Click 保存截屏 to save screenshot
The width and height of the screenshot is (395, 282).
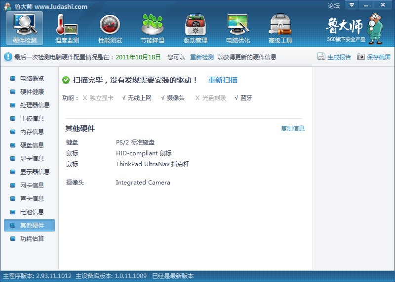point(379,57)
